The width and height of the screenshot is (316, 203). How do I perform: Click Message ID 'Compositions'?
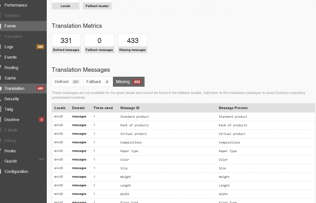[131, 143]
